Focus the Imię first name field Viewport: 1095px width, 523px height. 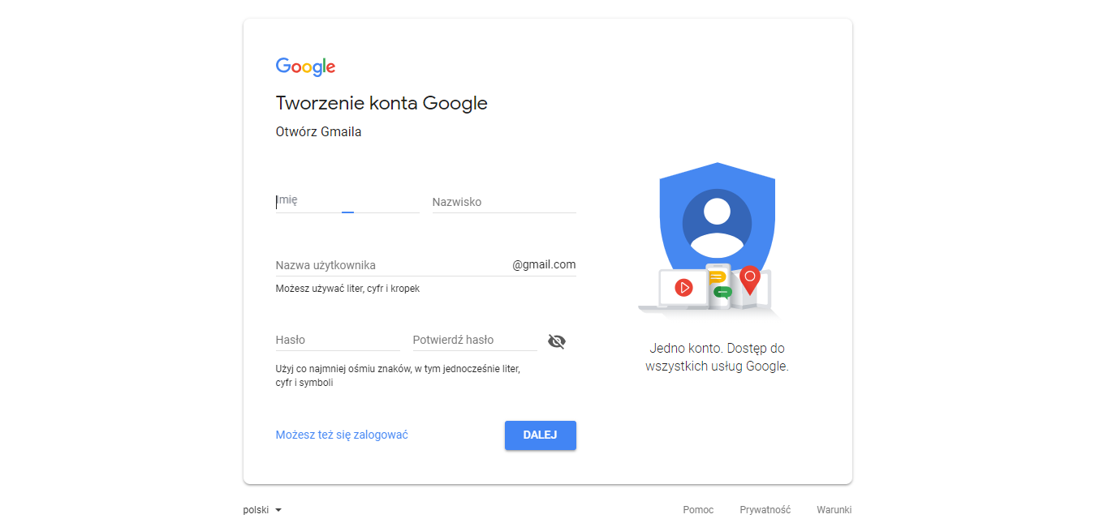click(347, 201)
